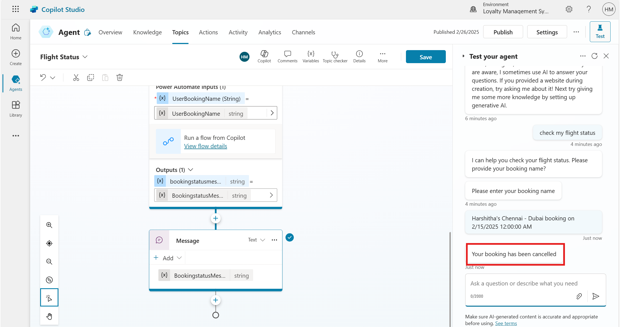The image size is (620, 327).
Task: Toggle the Test panel button
Action: tap(600, 32)
